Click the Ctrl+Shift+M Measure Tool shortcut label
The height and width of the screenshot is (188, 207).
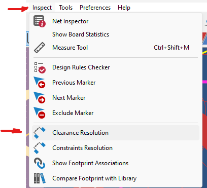[171, 48]
